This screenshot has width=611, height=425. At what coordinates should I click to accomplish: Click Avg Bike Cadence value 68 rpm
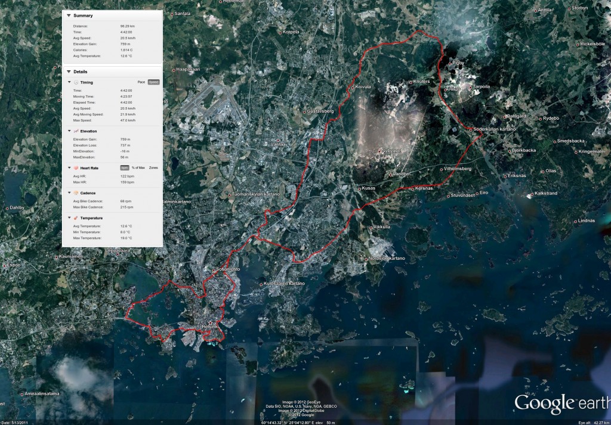[x=126, y=201]
